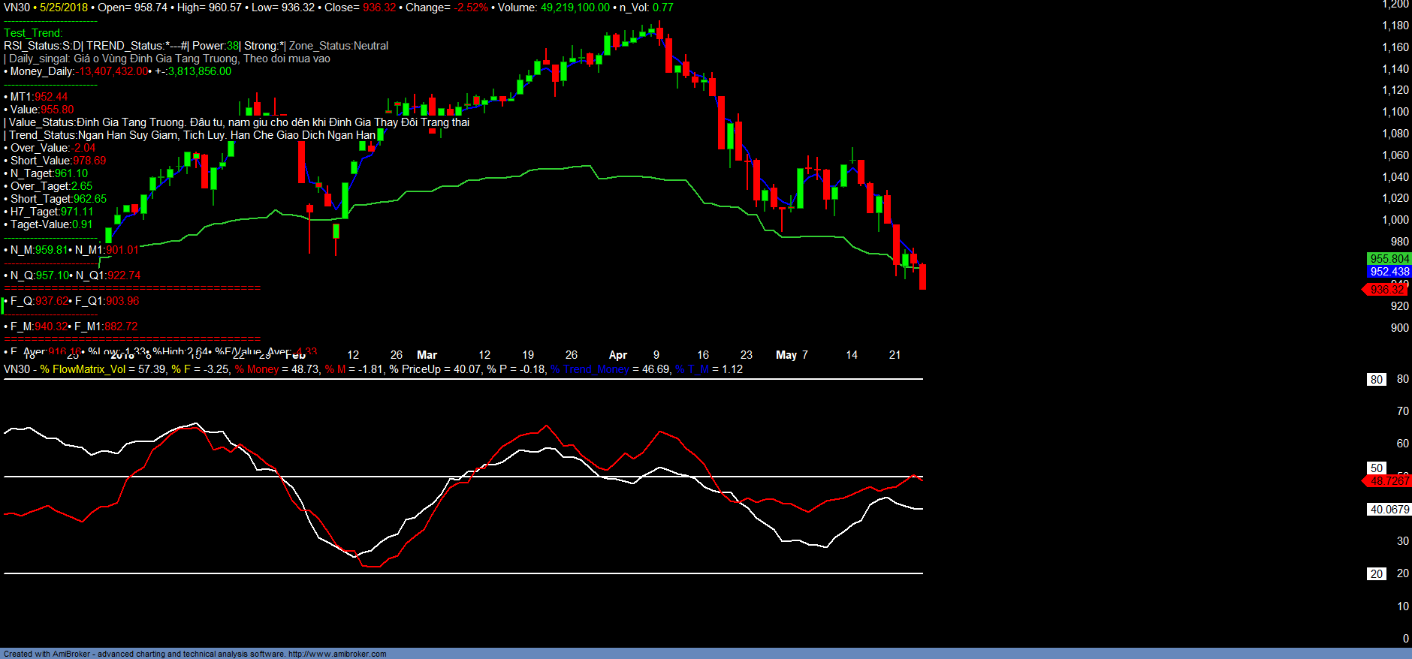Viewport: 1412px width, 659px height.
Task: Click the green 955.804 price tag
Action: pyautogui.click(x=1389, y=259)
